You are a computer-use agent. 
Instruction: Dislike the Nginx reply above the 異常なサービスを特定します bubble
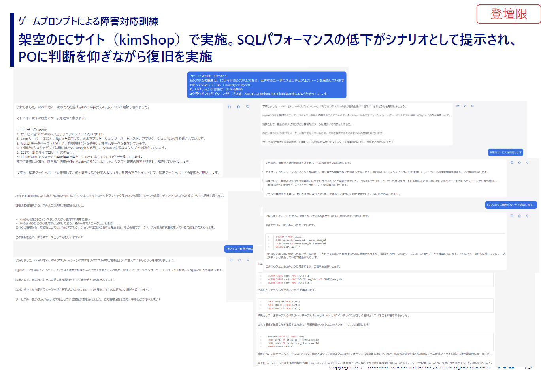[472, 106]
